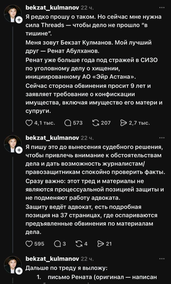Open the 3 replies on second post

coord(58,244)
